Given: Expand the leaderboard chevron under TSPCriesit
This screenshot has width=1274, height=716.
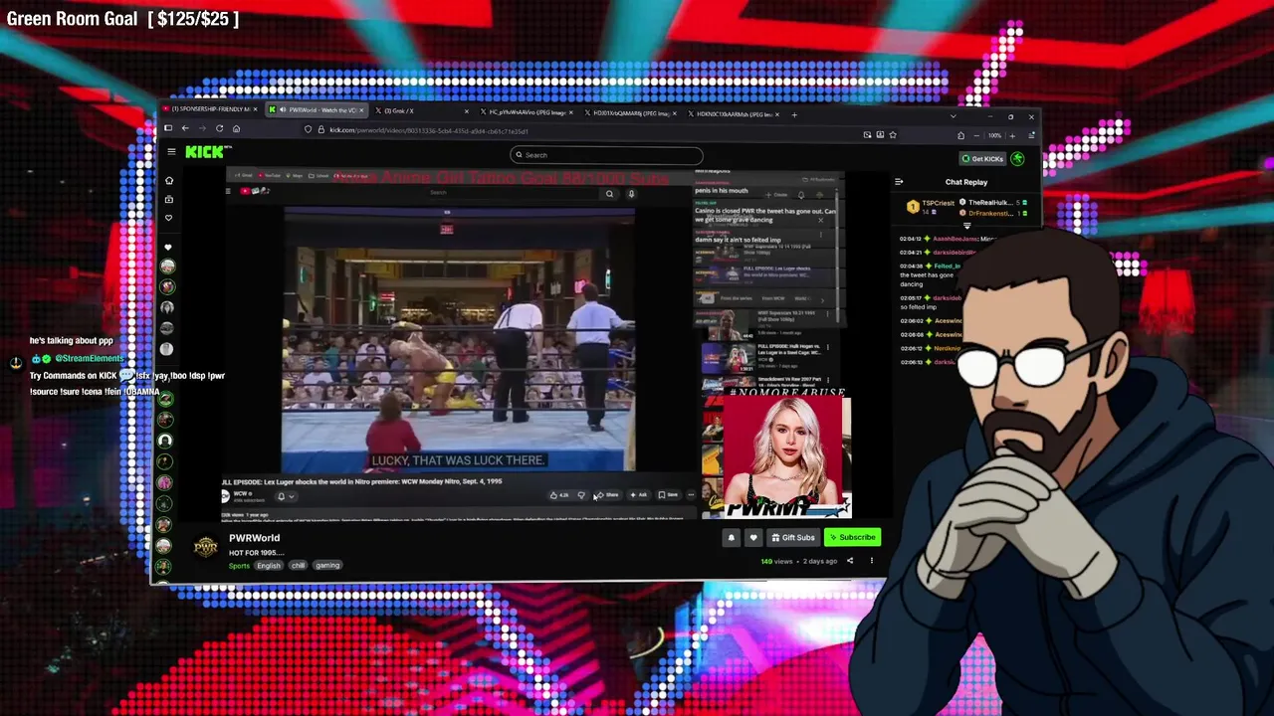Looking at the screenshot, I should (x=966, y=226).
